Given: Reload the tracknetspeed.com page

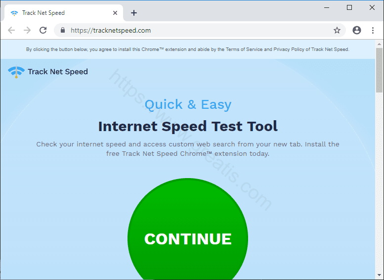Looking at the screenshot, I should click(43, 30).
